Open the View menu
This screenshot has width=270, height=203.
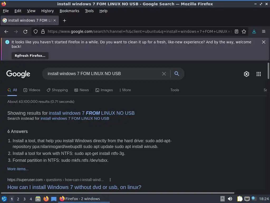31,11
